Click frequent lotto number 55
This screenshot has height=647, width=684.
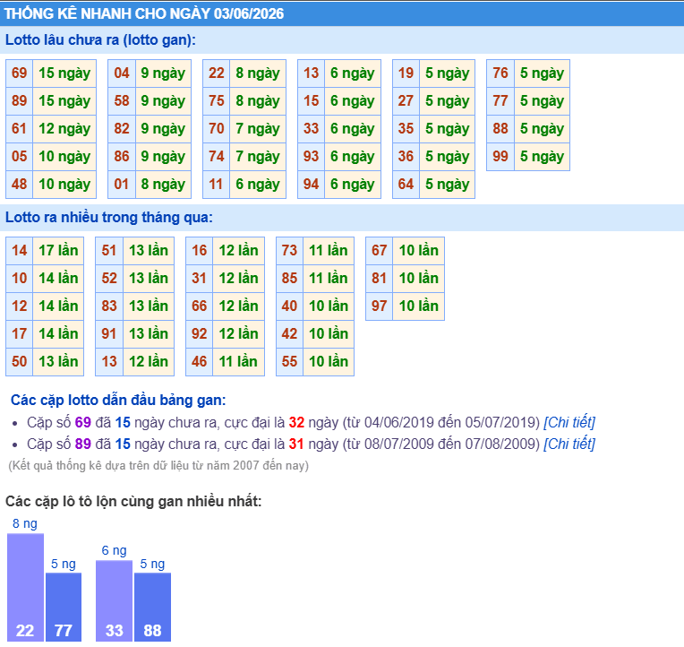tap(290, 361)
